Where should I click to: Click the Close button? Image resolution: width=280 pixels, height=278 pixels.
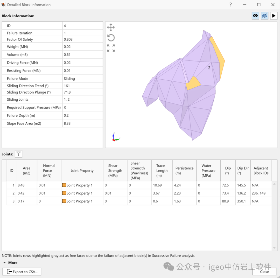[264, 272]
